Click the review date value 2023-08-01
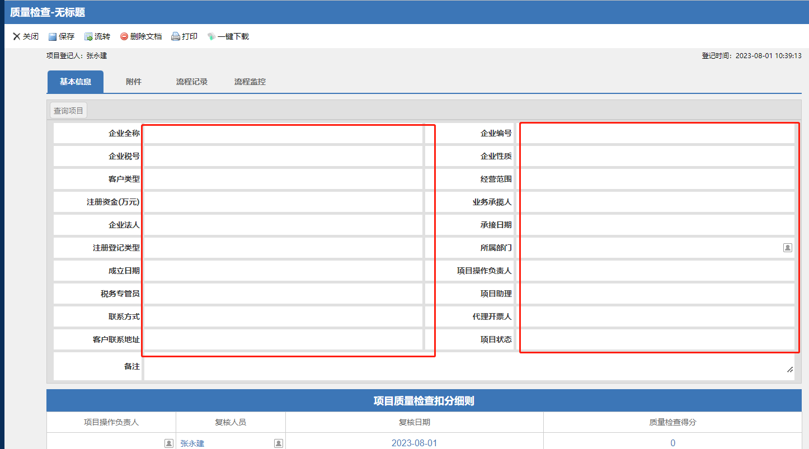Image resolution: width=809 pixels, height=449 pixels. tap(414, 443)
